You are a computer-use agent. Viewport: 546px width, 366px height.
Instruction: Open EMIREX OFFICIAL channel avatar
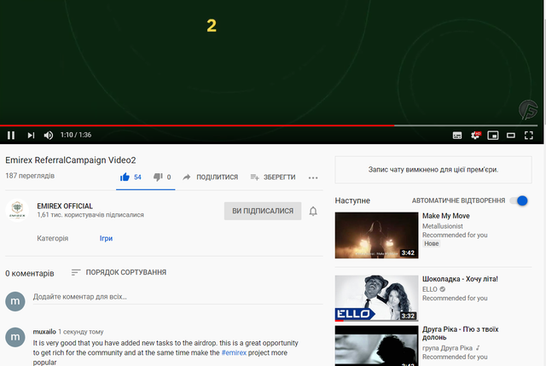click(17, 211)
